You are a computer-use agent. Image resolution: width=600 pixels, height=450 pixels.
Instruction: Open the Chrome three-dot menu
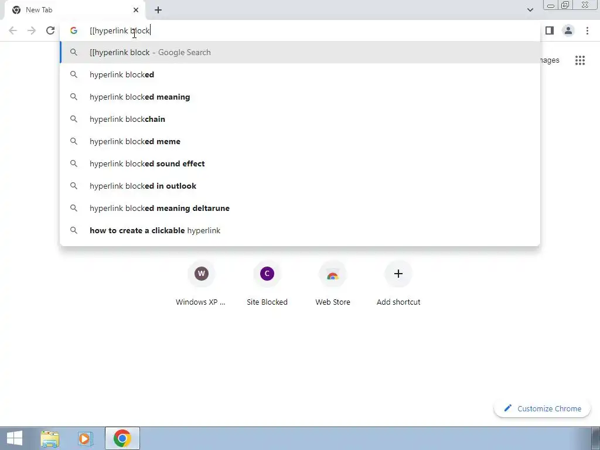tap(587, 30)
